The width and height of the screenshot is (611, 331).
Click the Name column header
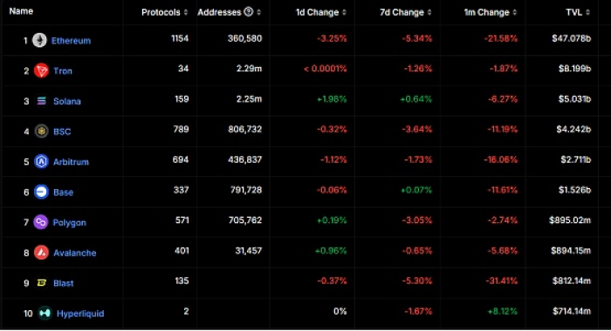(21, 11)
